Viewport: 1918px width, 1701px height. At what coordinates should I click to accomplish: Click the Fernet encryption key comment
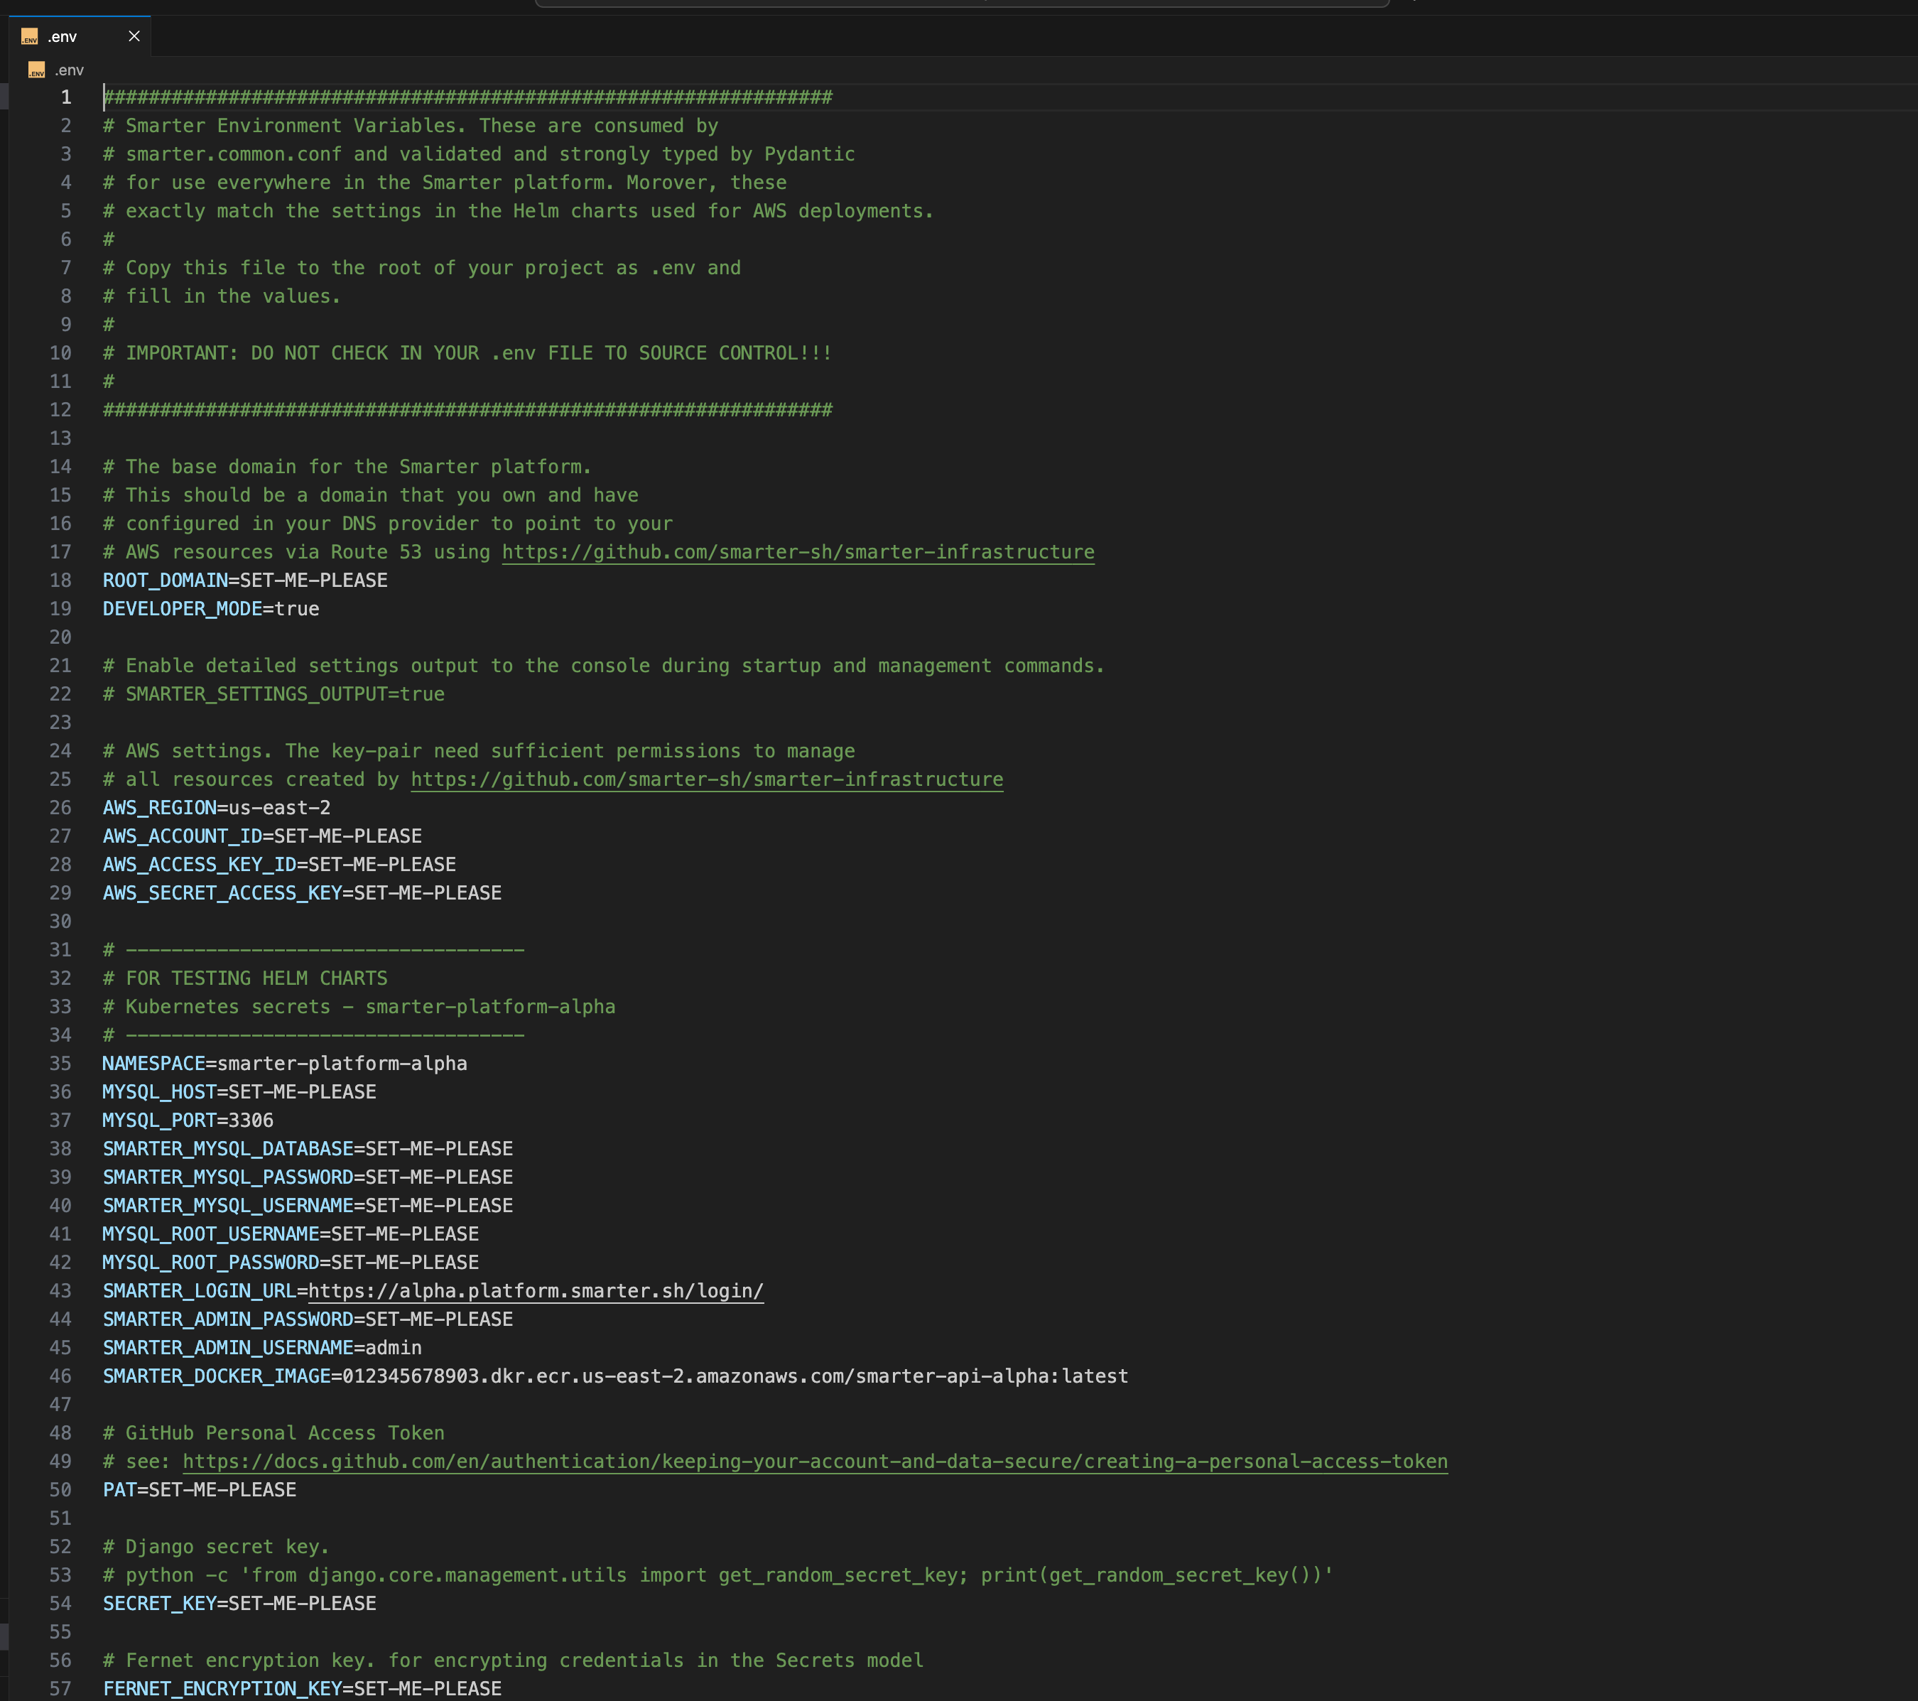[514, 1660]
